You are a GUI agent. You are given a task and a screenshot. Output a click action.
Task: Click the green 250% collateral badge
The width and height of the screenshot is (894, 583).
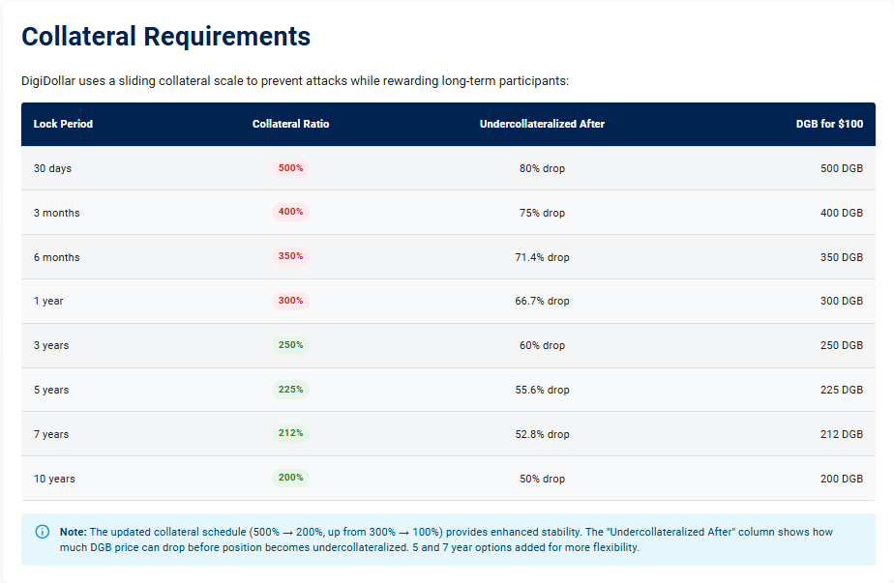click(290, 345)
